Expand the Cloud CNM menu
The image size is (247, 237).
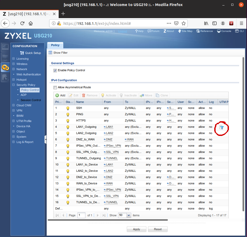pyautogui.click(x=14, y=105)
